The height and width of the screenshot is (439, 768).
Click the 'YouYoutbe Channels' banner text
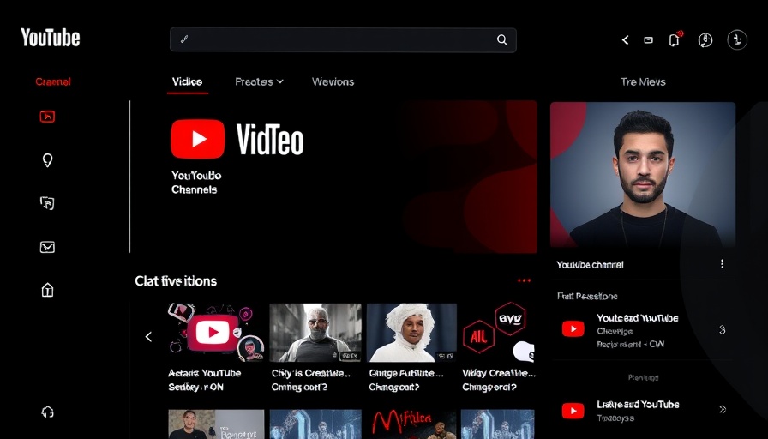(x=196, y=183)
